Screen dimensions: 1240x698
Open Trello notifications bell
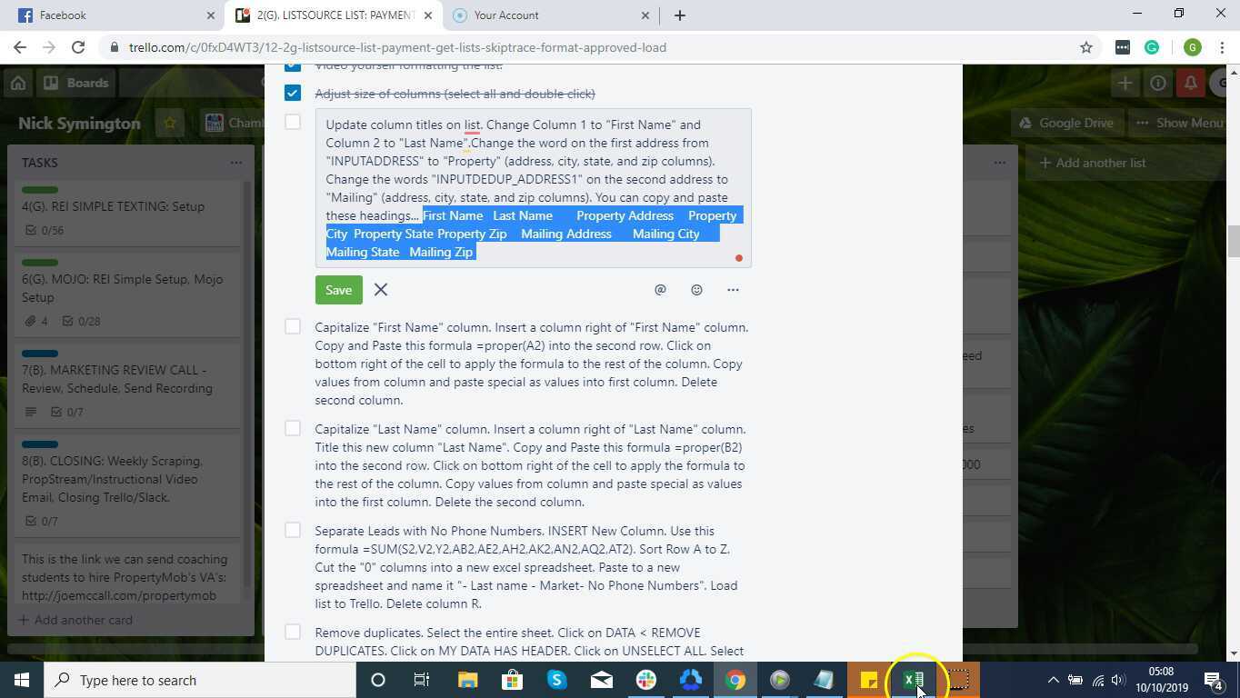(x=1190, y=83)
